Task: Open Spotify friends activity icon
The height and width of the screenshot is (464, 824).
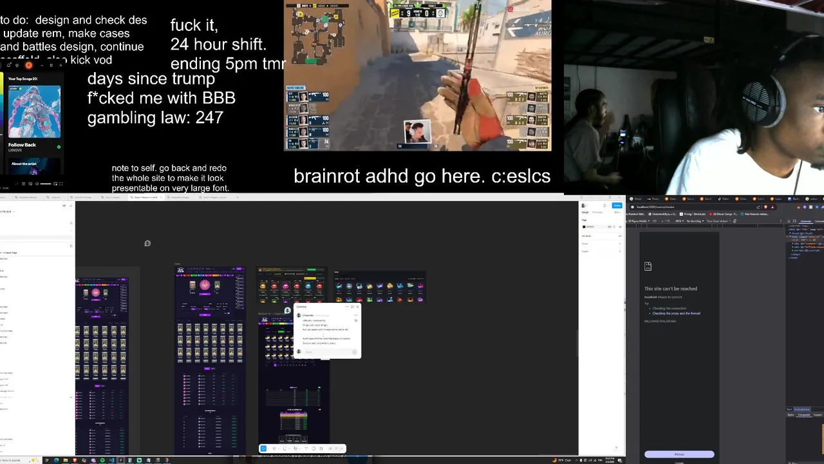Action: coord(17,65)
